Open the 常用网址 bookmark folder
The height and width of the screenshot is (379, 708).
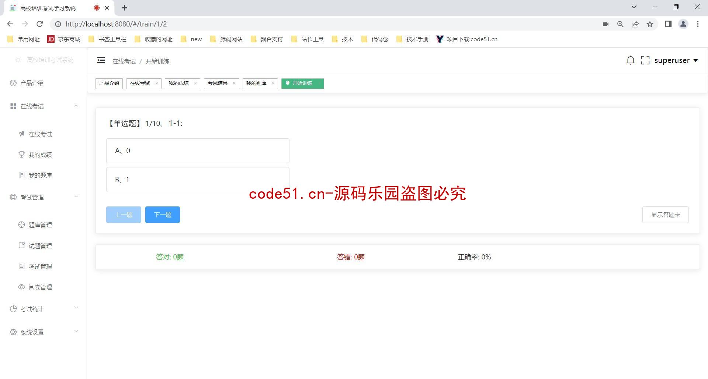24,39
